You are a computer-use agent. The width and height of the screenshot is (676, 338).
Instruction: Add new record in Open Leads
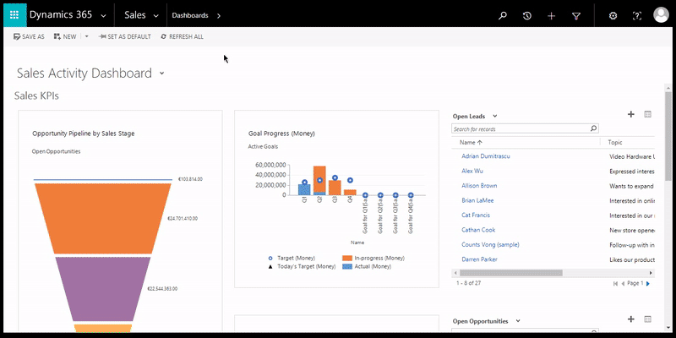tap(630, 114)
